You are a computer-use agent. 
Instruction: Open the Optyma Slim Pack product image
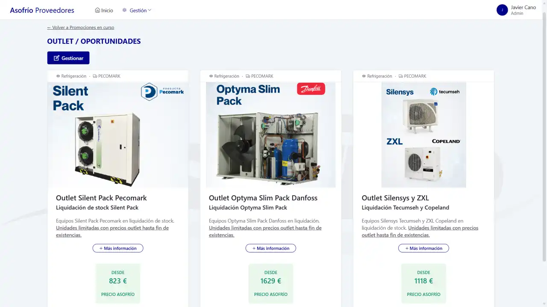pyautogui.click(x=271, y=135)
